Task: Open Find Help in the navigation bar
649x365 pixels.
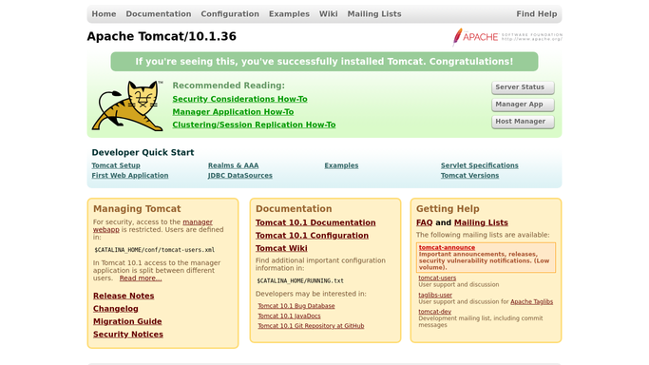Action: [x=537, y=14]
